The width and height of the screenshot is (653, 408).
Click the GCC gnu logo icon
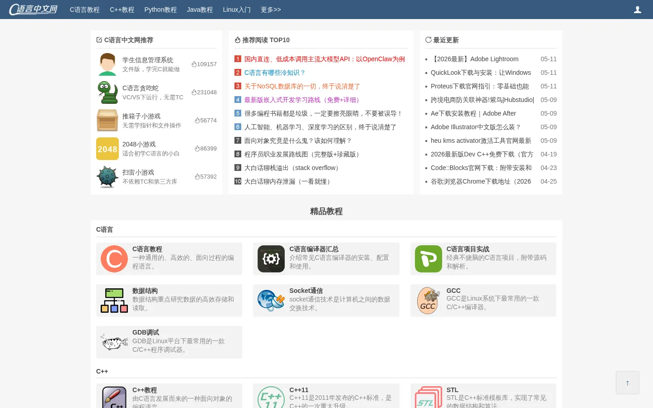(429, 301)
